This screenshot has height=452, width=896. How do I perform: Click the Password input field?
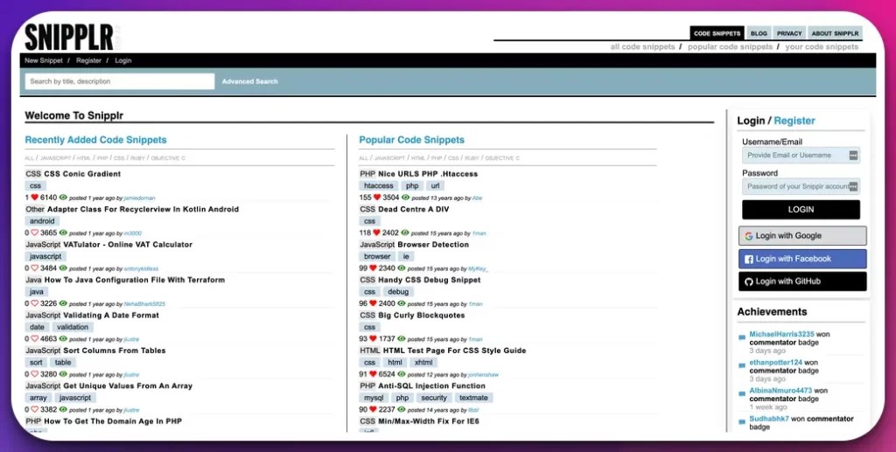[801, 186]
